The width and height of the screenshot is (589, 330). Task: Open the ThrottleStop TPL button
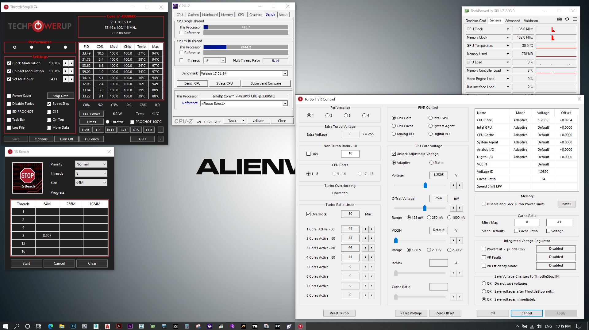coord(98,130)
